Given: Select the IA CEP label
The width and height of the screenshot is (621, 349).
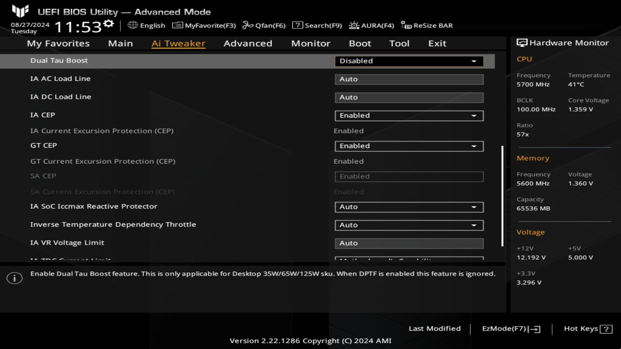Looking at the screenshot, I should [43, 115].
